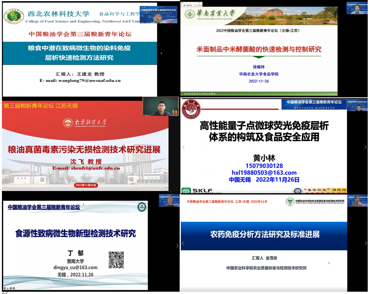Advance to next slide on pesticide immunoassay presentation
This screenshot has width=370, height=294.
pyautogui.click(x=365, y=243)
